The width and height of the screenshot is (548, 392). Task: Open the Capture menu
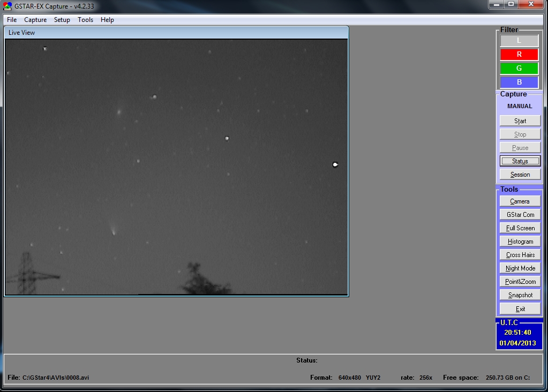click(x=35, y=20)
